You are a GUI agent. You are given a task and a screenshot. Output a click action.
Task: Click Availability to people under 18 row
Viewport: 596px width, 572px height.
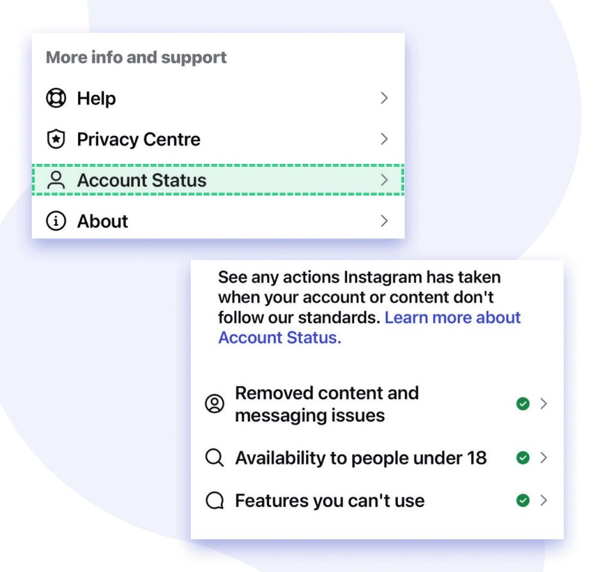(x=361, y=457)
